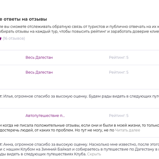Click "Рейтинг: 5" beside Автопутешествие tour

[x=118, y=116]
